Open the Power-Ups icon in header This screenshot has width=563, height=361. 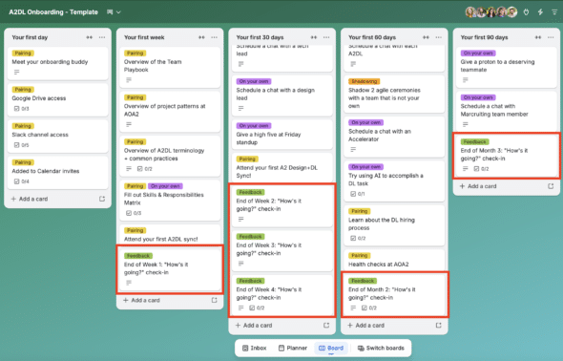tap(526, 12)
